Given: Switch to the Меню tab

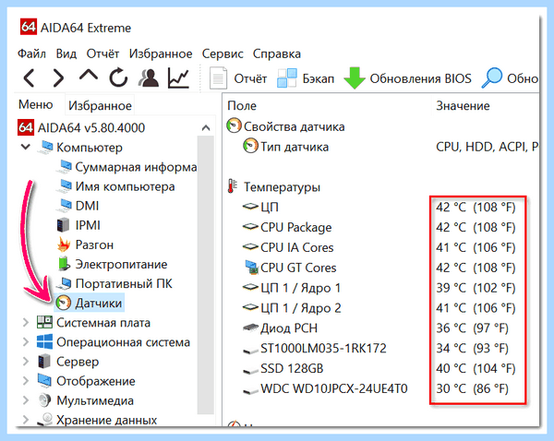Looking at the screenshot, I should [x=36, y=104].
